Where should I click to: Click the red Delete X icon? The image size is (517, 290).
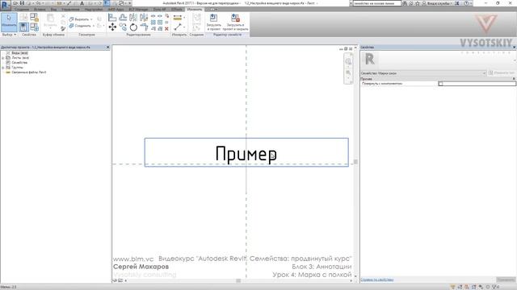pyautogui.click(x=166, y=29)
